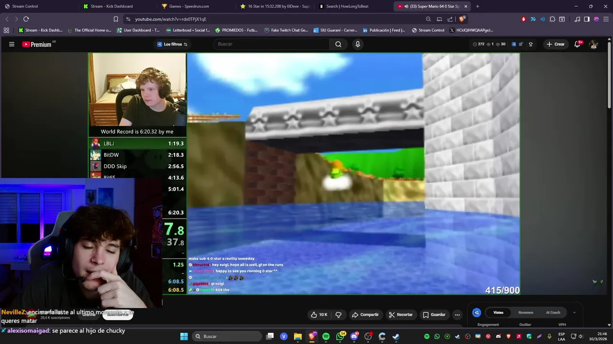Open the browser main menu
This screenshot has width=613, height=344.
pos(606,19)
